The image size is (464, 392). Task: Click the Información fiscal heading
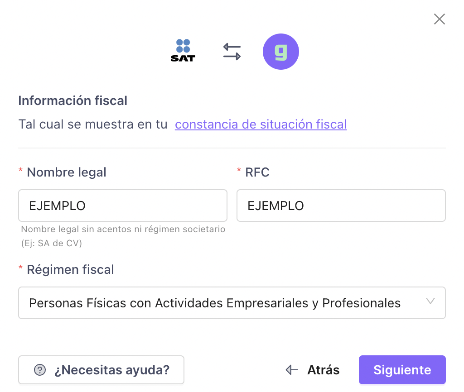point(73,101)
